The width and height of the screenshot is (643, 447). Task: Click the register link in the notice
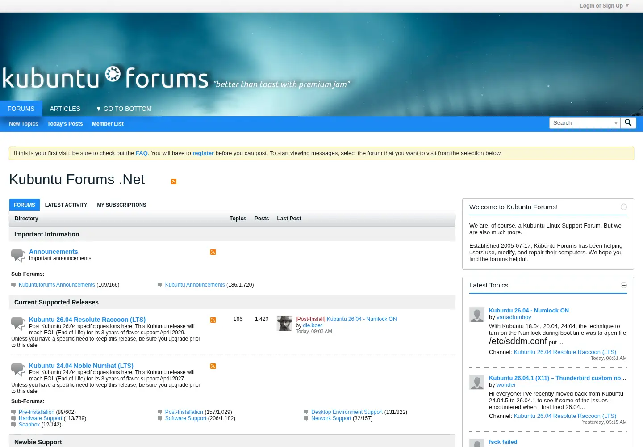[203, 153]
